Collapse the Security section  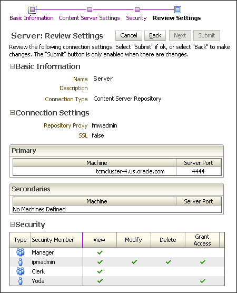click(x=12, y=224)
